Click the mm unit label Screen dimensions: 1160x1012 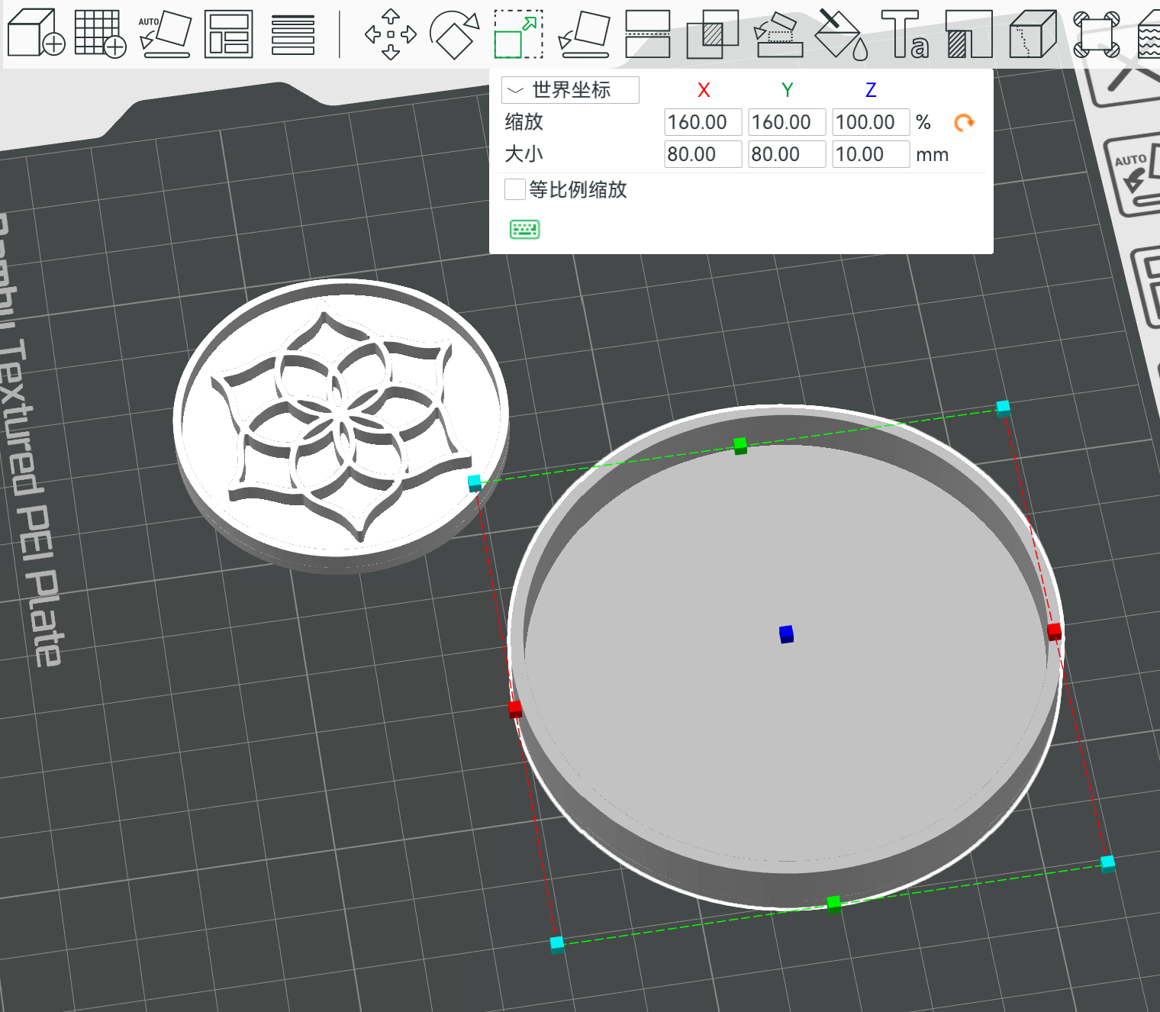tap(932, 155)
